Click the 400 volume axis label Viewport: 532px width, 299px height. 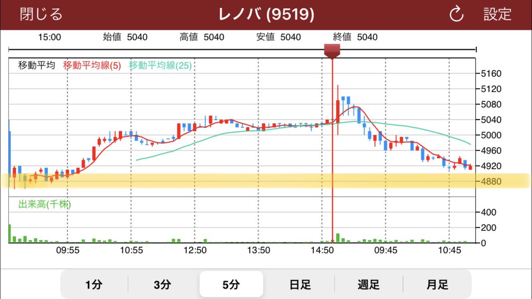point(488,213)
